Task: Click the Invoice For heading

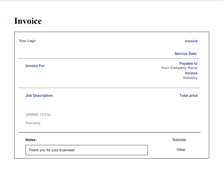Action: (35, 66)
